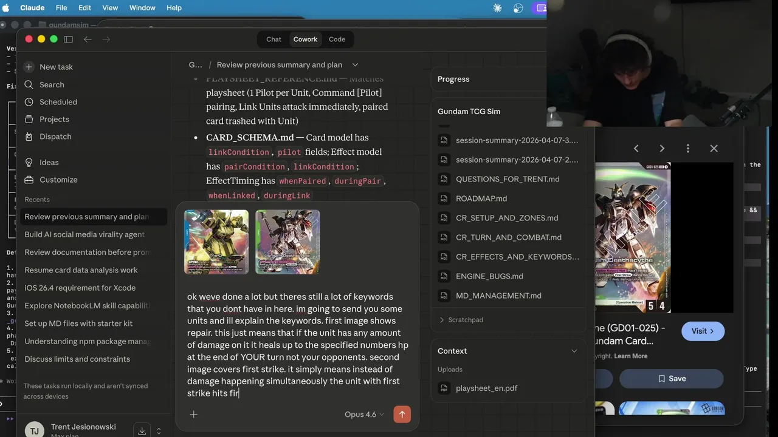
Task: Open playsheet_en.pdf upload
Action: point(486,388)
